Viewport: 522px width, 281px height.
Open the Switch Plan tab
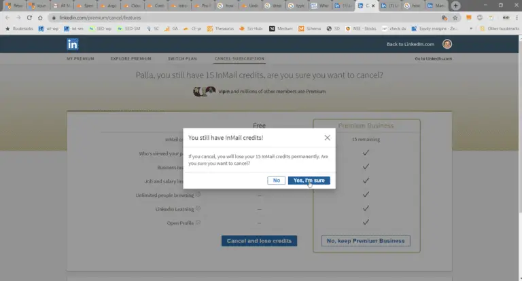click(182, 58)
